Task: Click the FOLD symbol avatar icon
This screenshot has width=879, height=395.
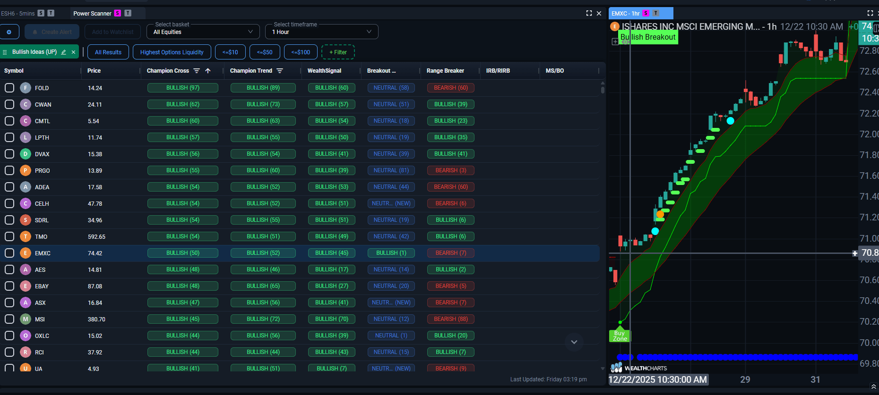Action: pos(26,88)
